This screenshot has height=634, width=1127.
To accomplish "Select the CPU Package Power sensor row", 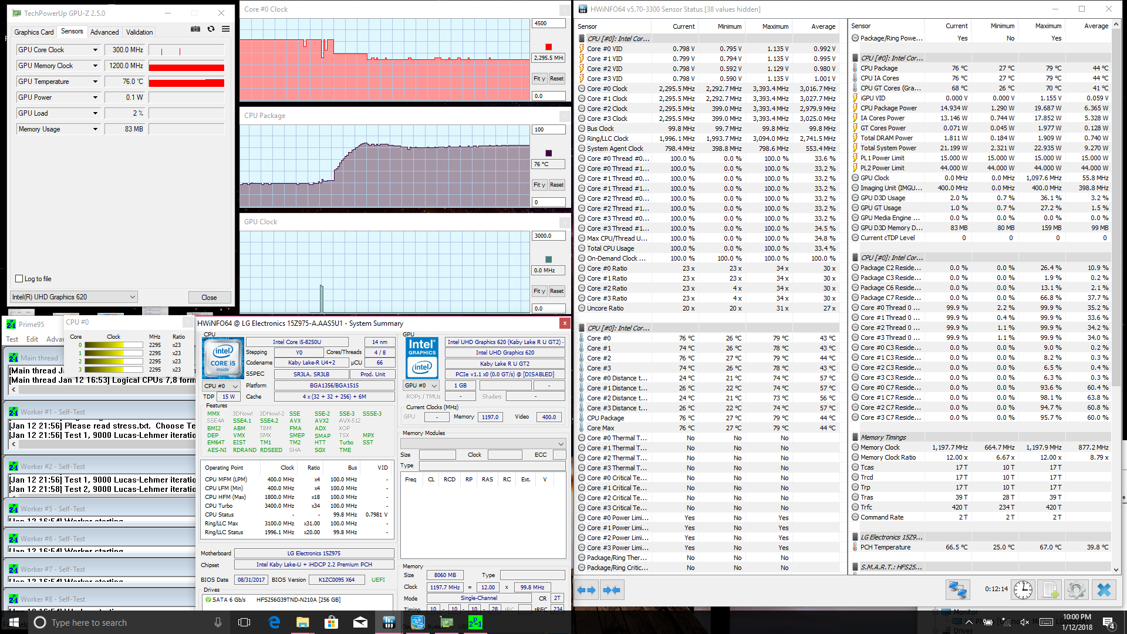I will pyautogui.click(x=981, y=108).
